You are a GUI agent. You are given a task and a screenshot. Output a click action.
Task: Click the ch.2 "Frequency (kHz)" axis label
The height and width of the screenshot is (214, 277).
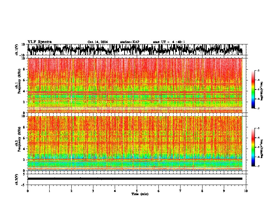click(19, 139)
